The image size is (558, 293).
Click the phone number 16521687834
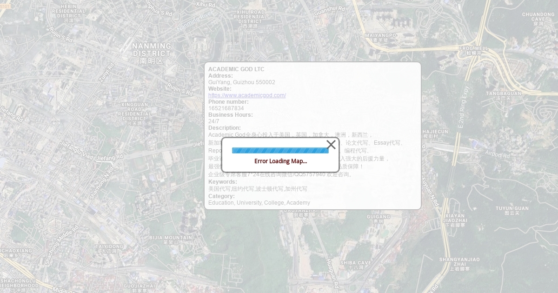click(226, 108)
